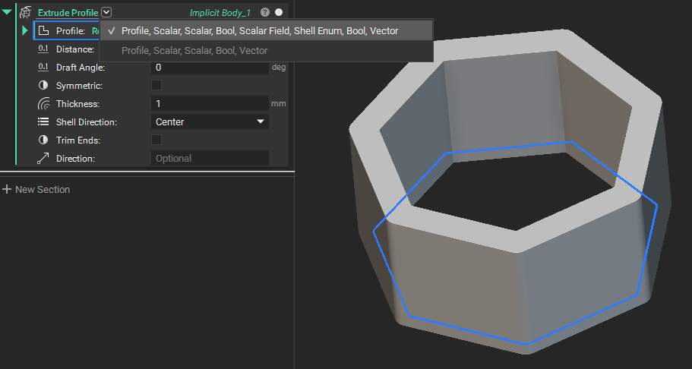Expand the Profile input row

coord(25,31)
